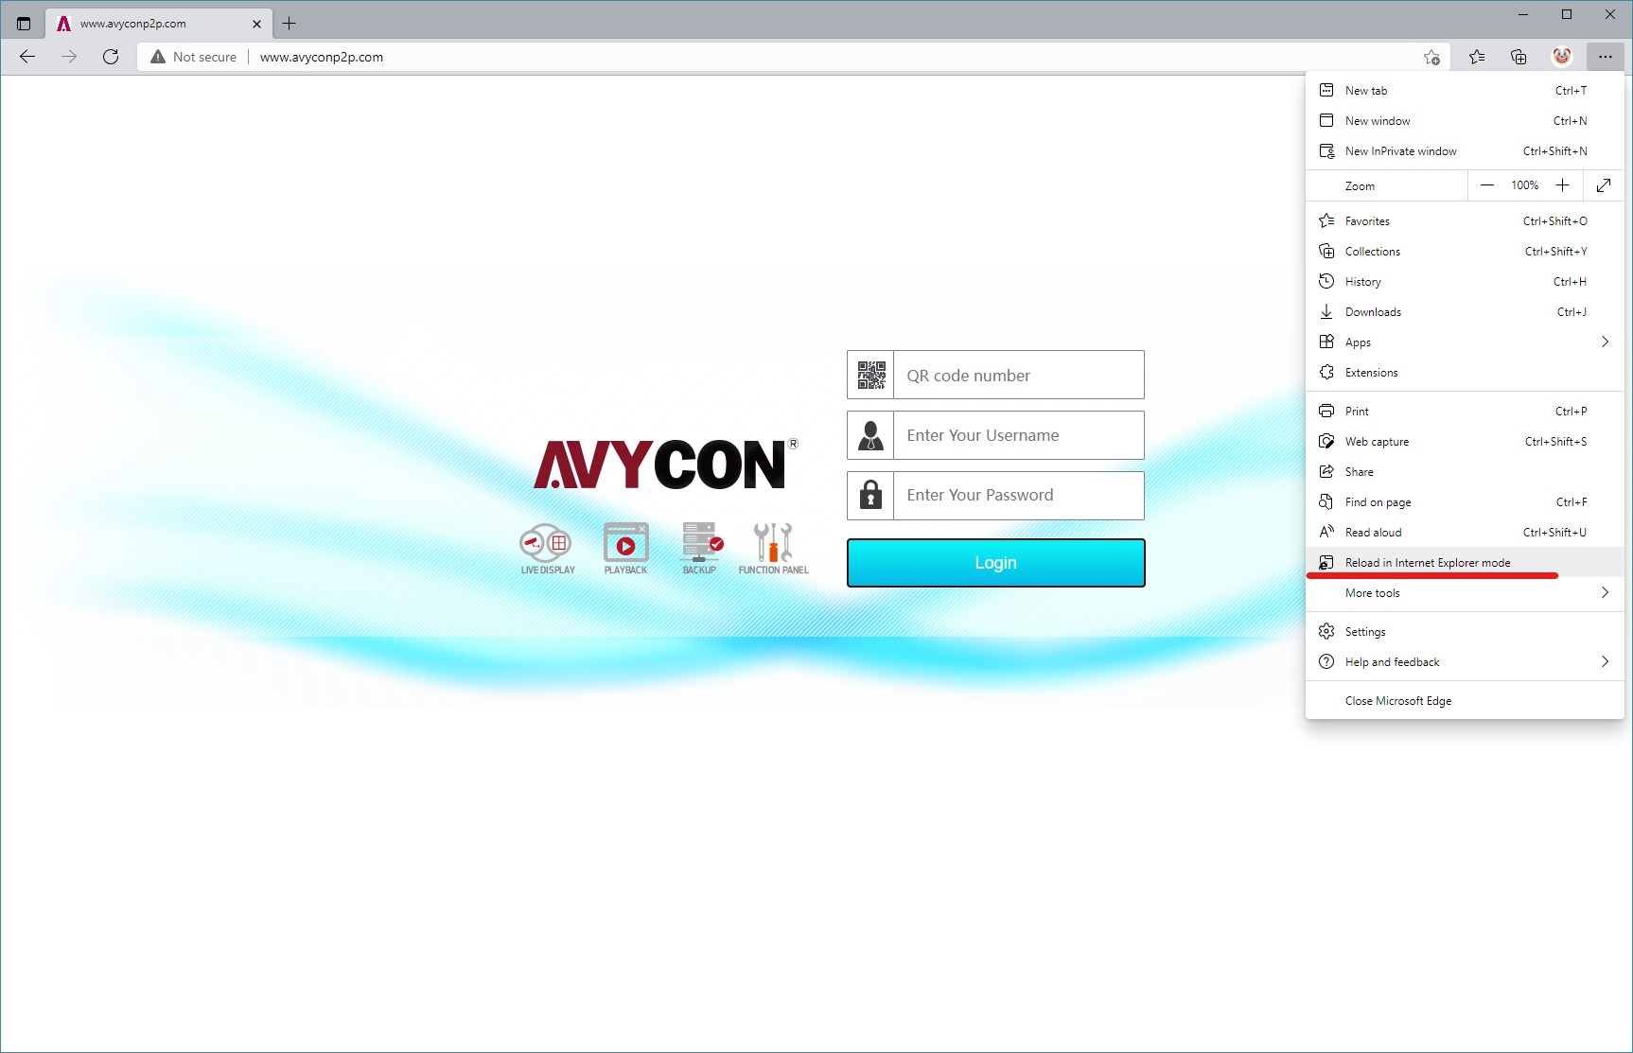Select Web capture in the menu
1633x1053 pixels.
click(1465, 442)
